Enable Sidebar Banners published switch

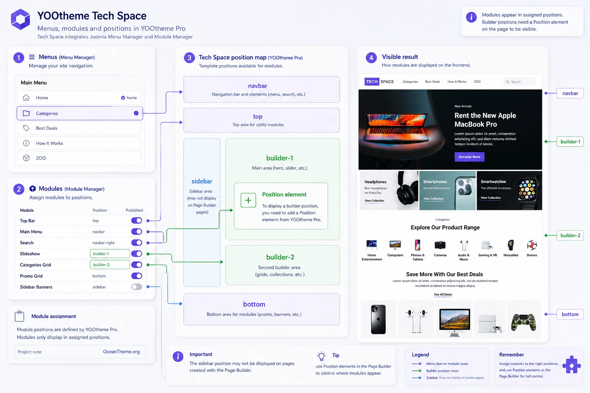click(136, 287)
